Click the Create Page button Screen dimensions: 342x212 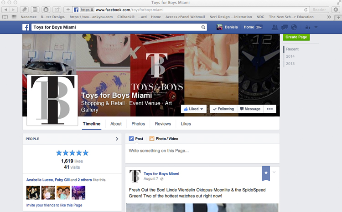[x=296, y=37]
